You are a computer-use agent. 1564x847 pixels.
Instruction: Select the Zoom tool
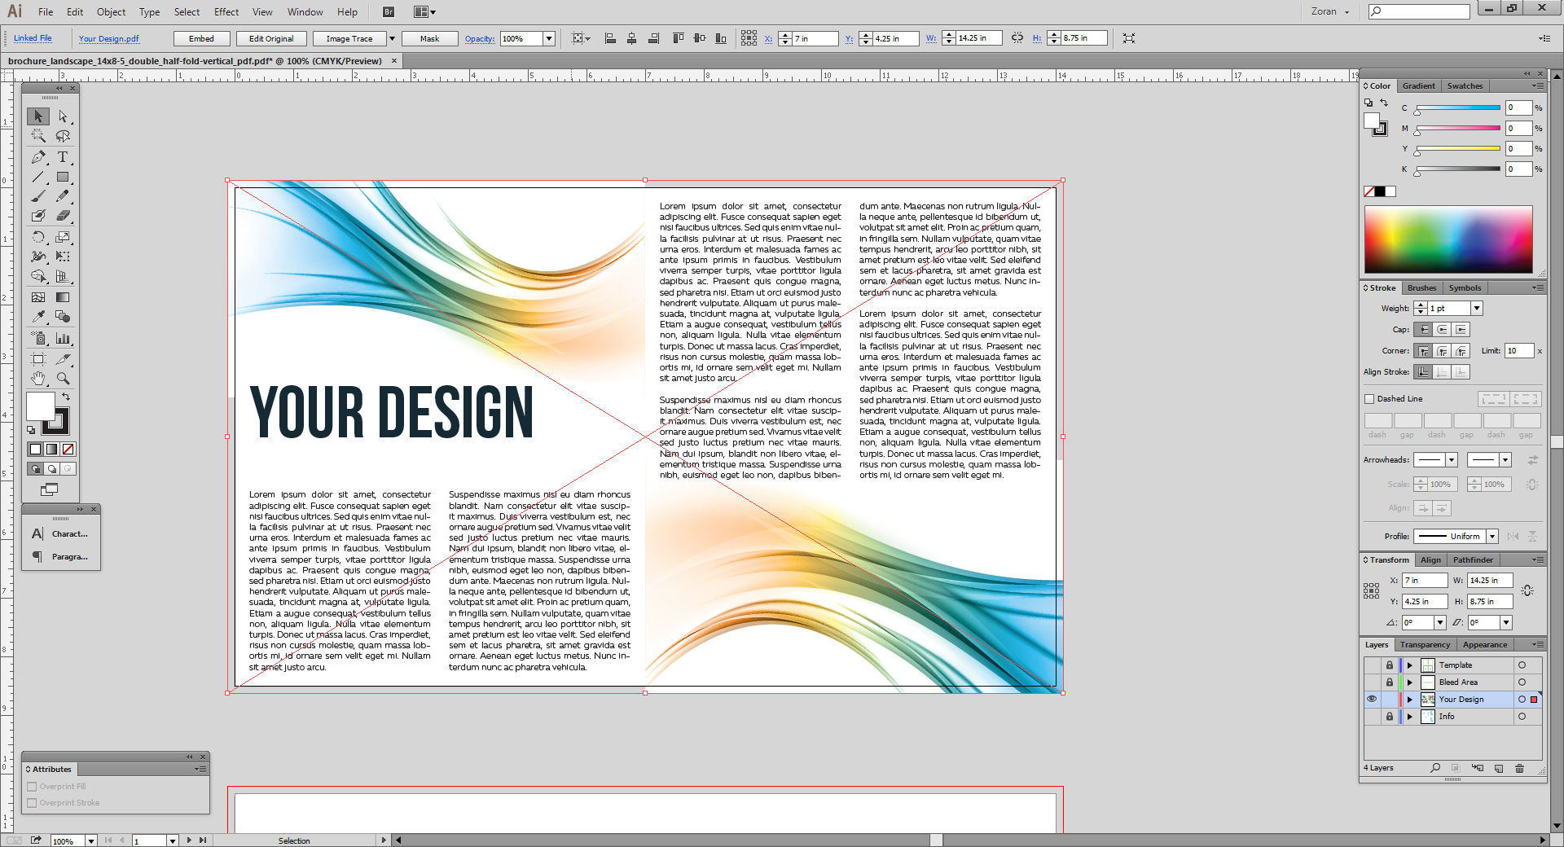click(64, 378)
